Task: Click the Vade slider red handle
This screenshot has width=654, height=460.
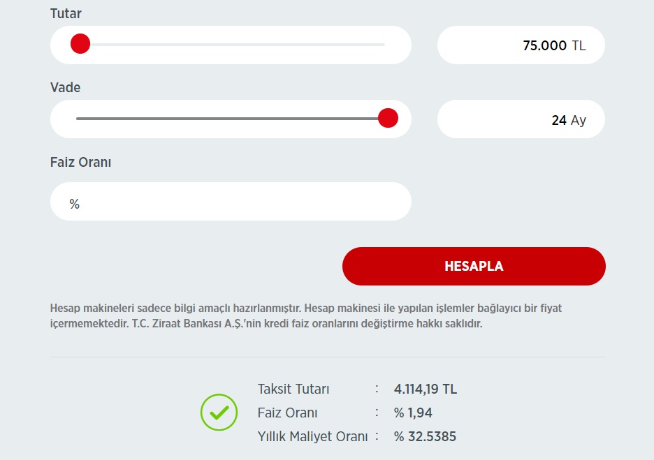Action: click(x=388, y=118)
